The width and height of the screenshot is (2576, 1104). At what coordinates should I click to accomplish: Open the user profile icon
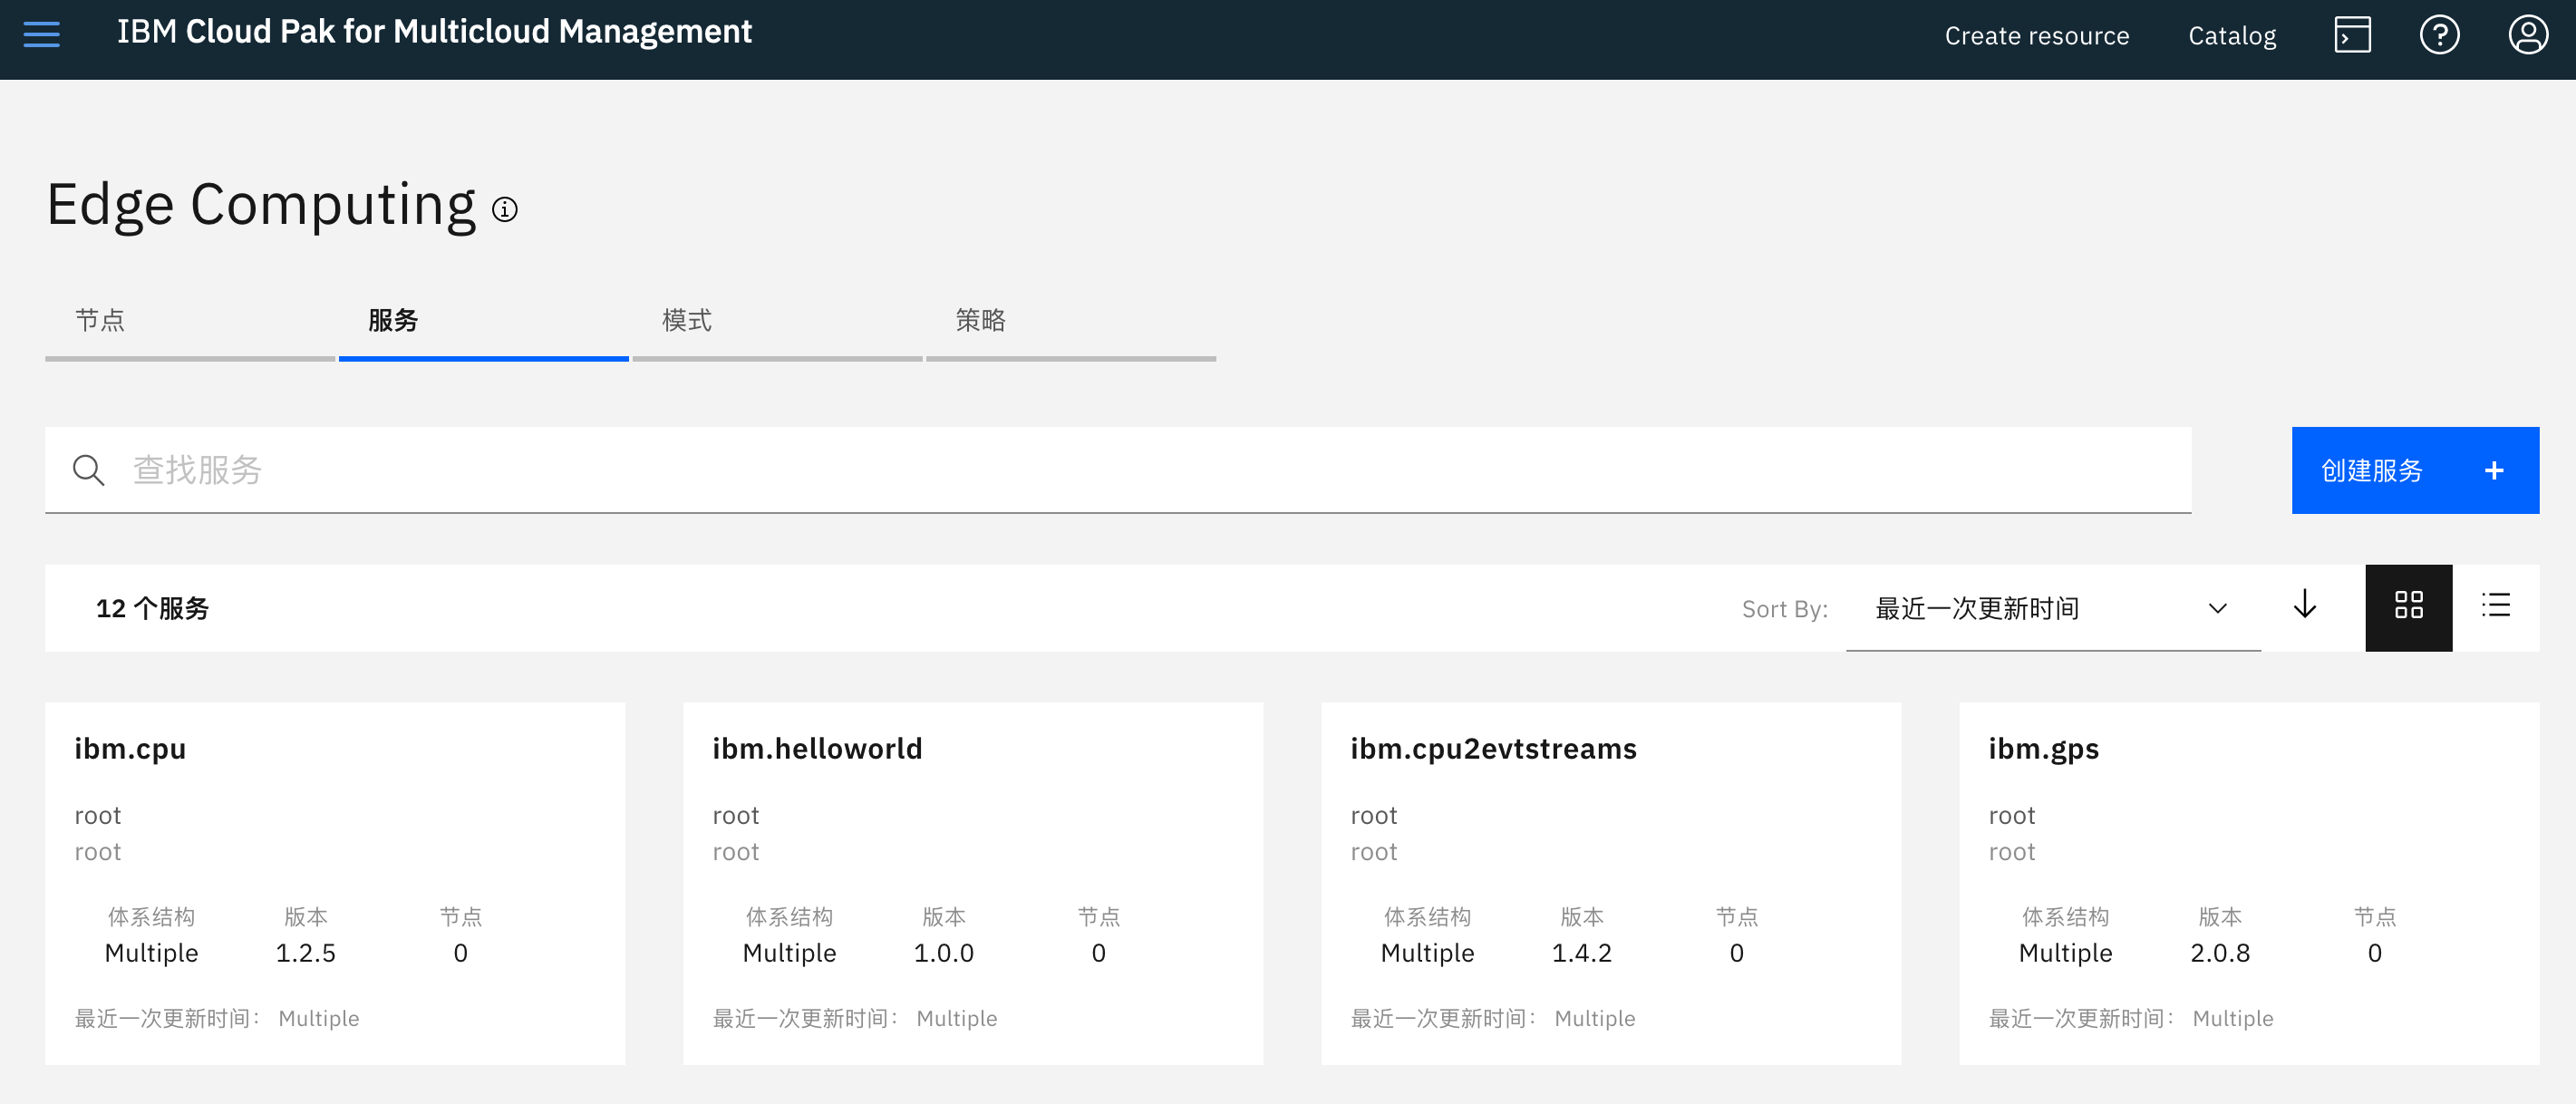click(x=2528, y=35)
